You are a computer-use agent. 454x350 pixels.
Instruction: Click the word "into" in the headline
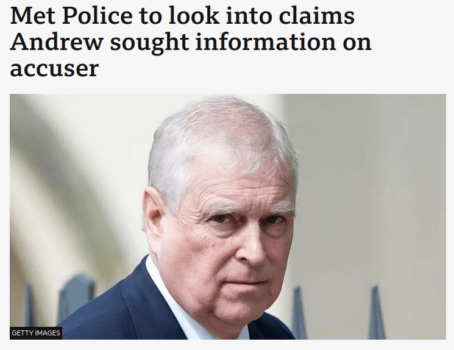pyautogui.click(x=249, y=16)
